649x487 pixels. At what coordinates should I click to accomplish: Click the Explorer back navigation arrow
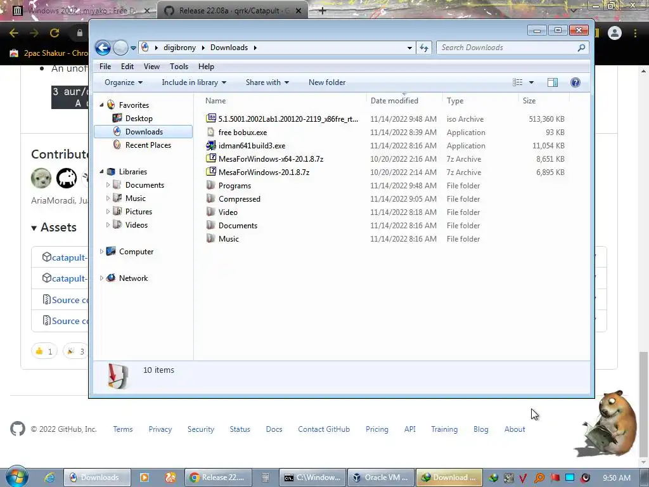[103, 48]
